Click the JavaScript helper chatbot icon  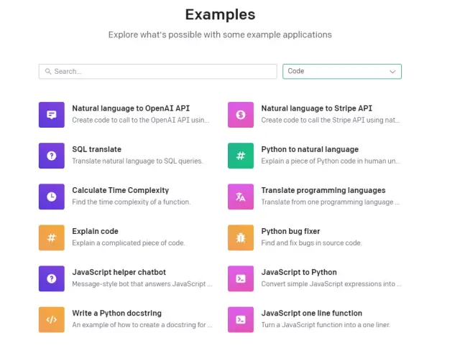pos(52,278)
